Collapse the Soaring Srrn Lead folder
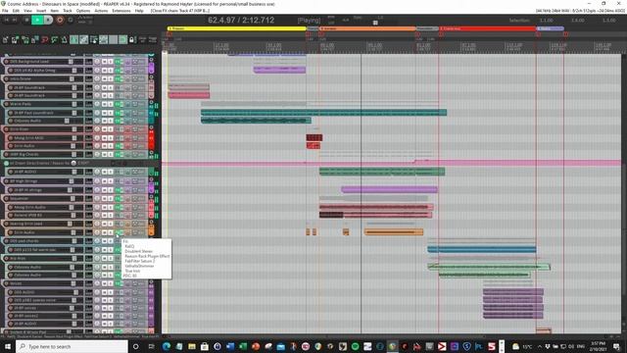This screenshot has width=627, height=353. point(151,222)
